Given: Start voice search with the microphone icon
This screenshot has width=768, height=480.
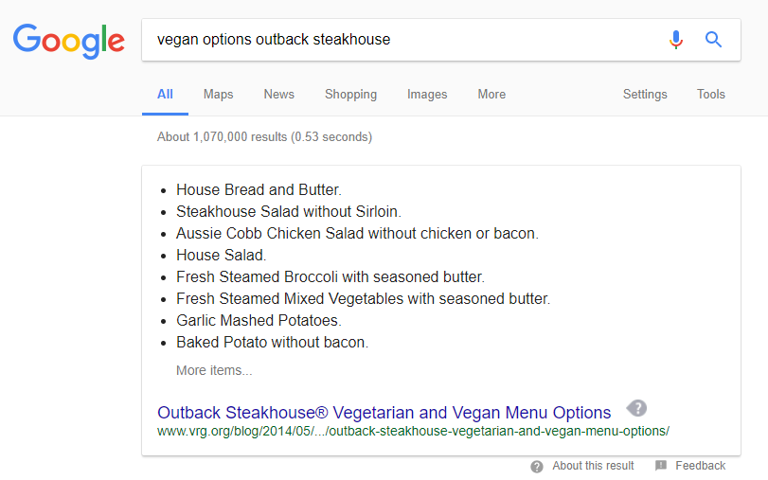Looking at the screenshot, I should (676, 40).
